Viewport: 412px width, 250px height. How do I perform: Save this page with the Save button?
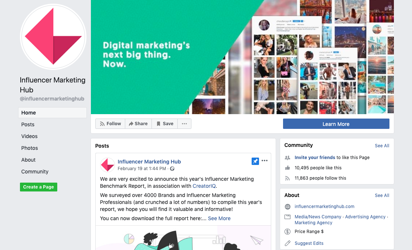coord(165,124)
